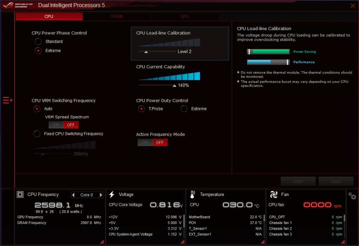This screenshot has width=359, height=246.
Task: Click the Voltage lightning bolt icon
Action: coord(112,195)
